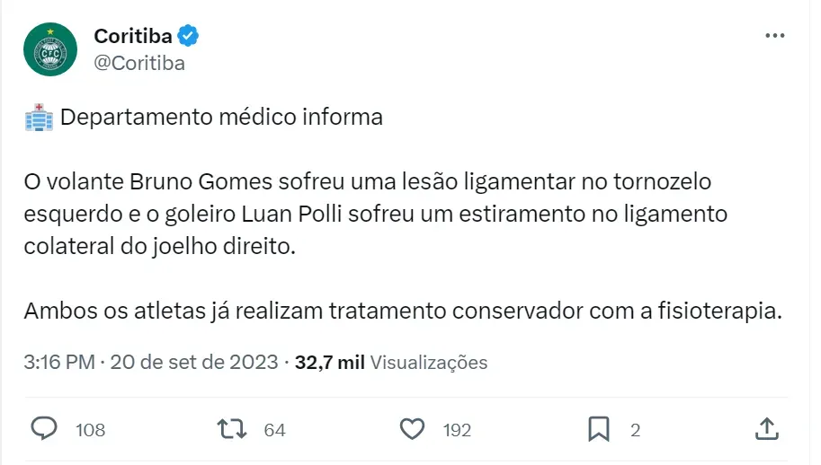Viewport: 821px width, 465px height.
Task: Bookmark this tweet
Action: tap(599, 429)
